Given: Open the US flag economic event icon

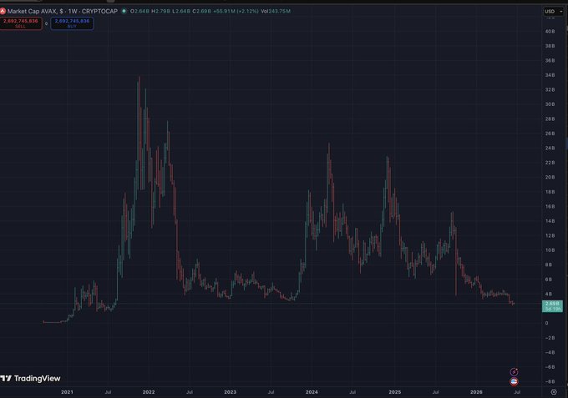Looking at the screenshot, I should pyautogui.click(x=514, y=381).
